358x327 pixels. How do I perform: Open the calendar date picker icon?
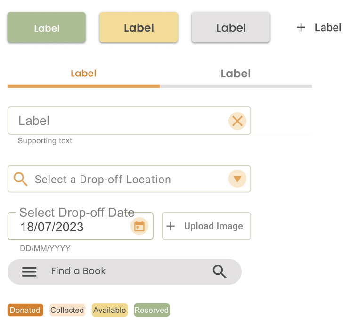pos(139,226)
